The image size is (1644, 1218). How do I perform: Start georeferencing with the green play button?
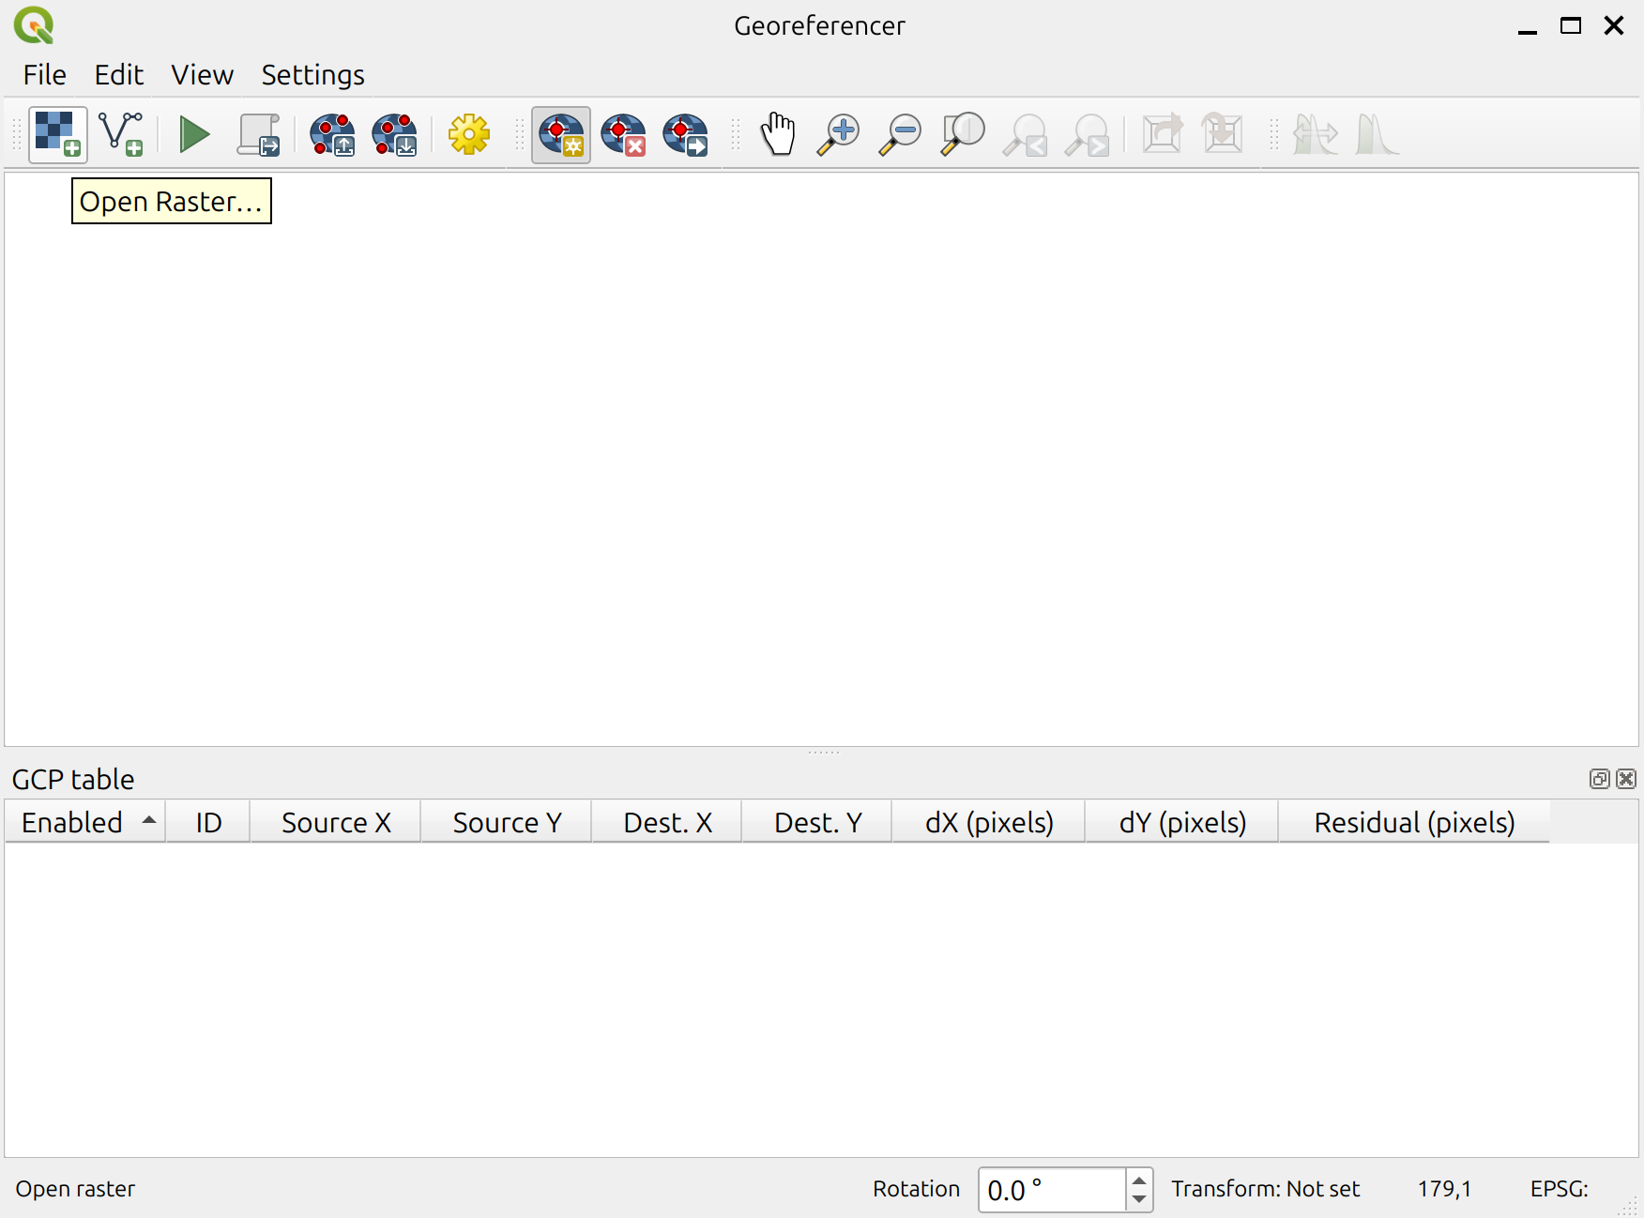pos(193,135)
